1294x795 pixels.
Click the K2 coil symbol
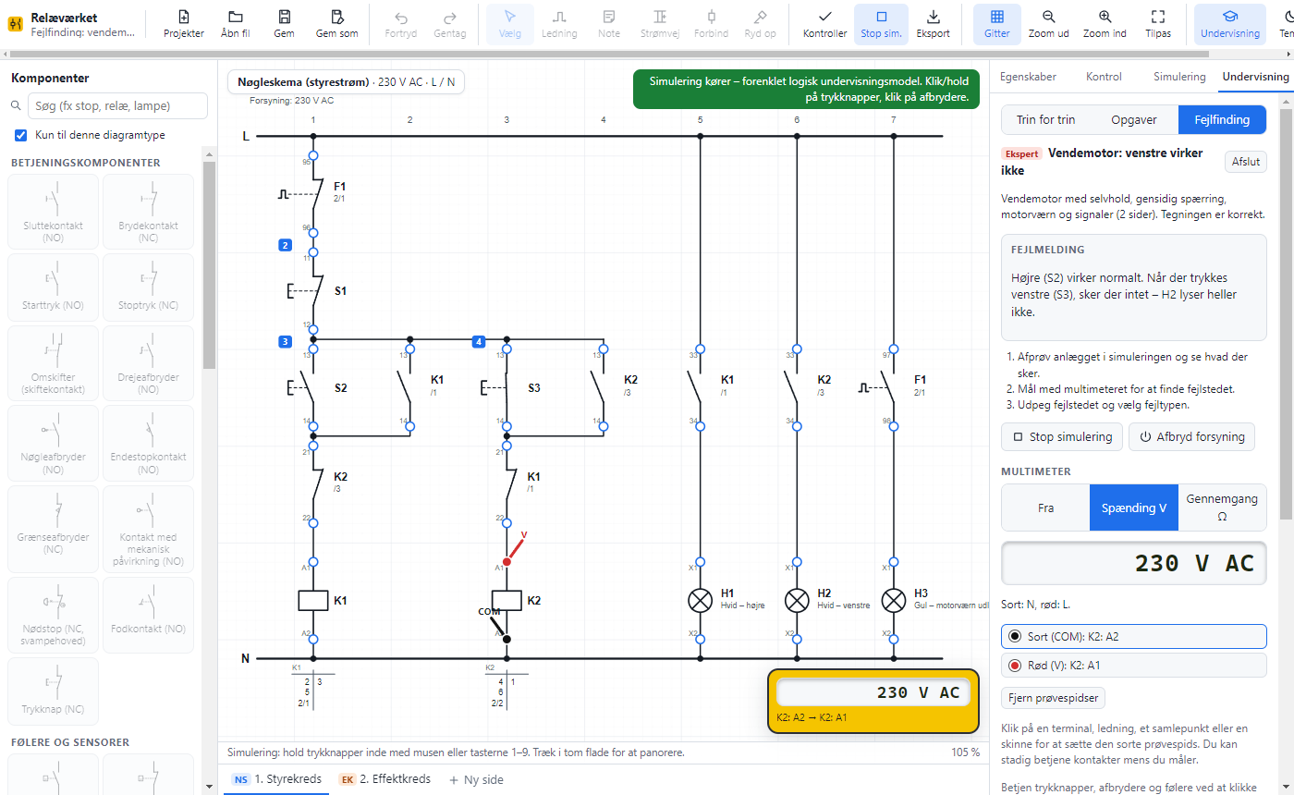click(x=507, y=601)
